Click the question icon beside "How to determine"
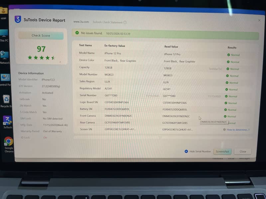This screenshot has width=266, height=199. click(224, 130)
